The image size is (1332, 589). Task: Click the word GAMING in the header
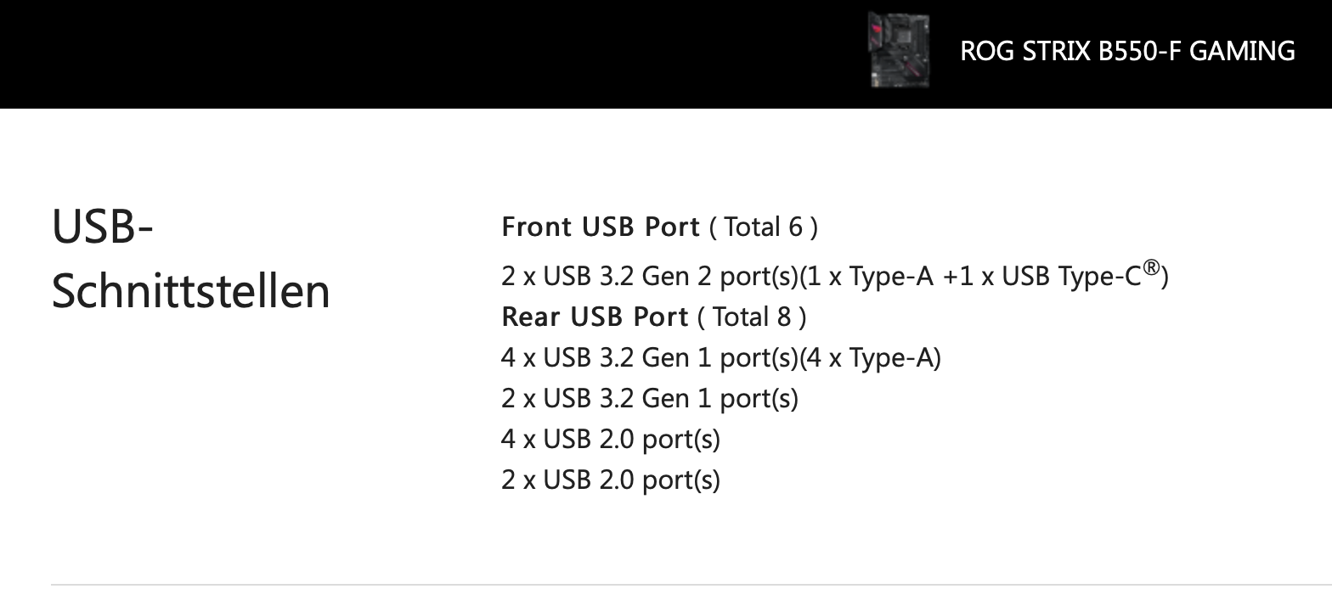click(1242, 51)
